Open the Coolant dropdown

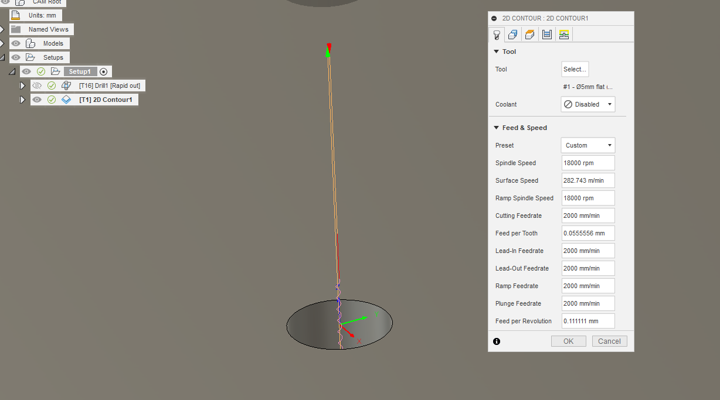(x=587, y=104)
